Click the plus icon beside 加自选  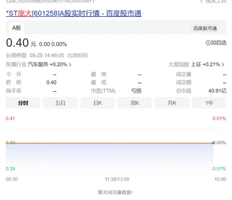tap(208, 43)
